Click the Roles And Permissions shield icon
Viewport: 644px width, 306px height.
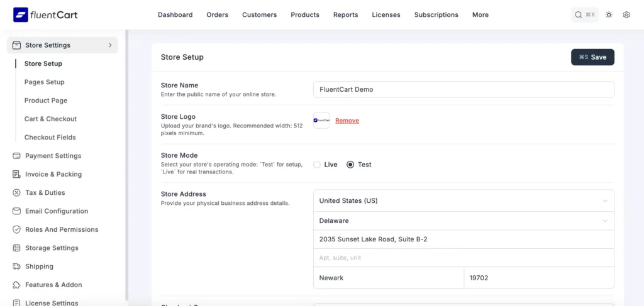point(17,230)
